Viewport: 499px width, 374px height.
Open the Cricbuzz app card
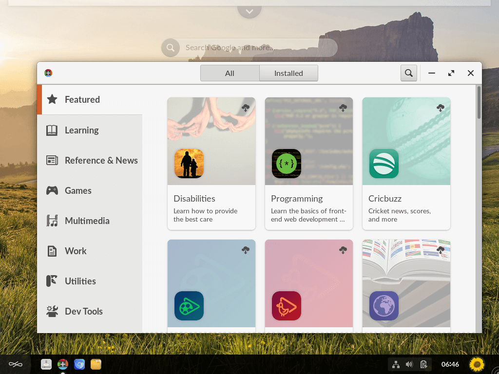406,163
